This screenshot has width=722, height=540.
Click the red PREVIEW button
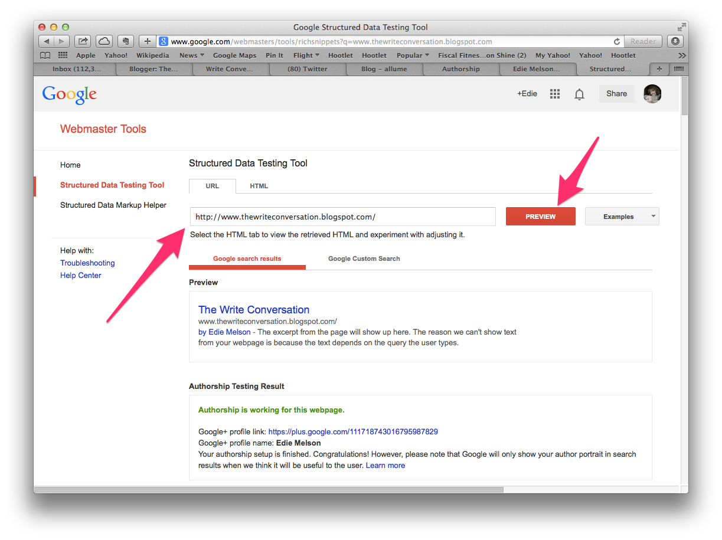click(x=540, y=217)
